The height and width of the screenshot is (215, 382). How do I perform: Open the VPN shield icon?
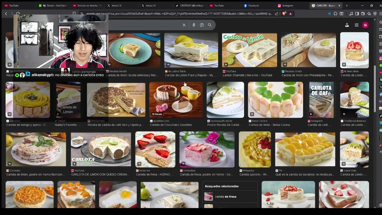click(375, 13)
